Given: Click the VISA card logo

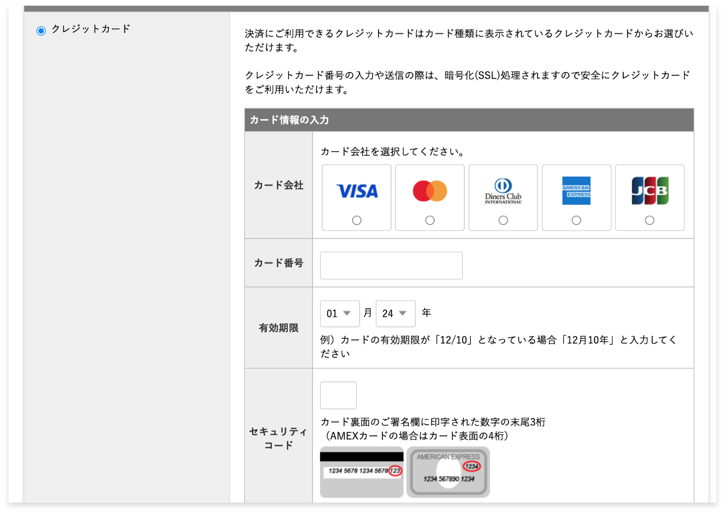Looking at the screenshot, I should click(357, 191).
